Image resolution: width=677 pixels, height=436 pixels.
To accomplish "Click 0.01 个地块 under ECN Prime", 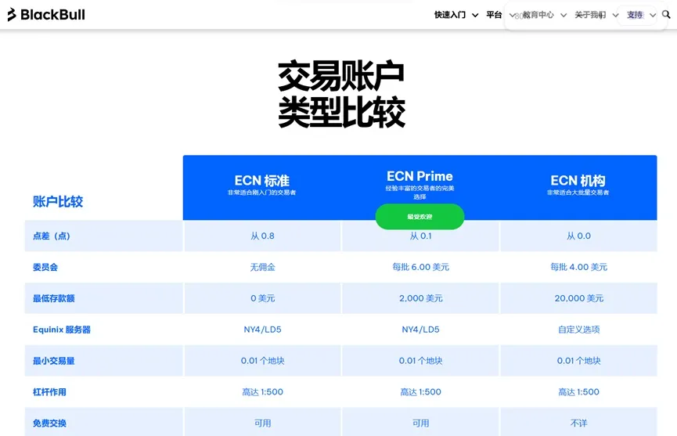I will click(x=420, y=361).
